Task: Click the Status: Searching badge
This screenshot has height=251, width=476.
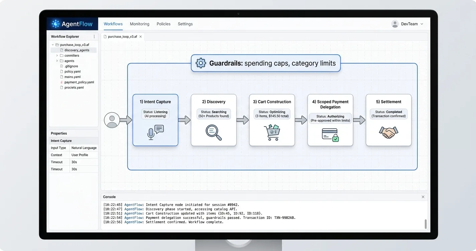Action: 214,114
